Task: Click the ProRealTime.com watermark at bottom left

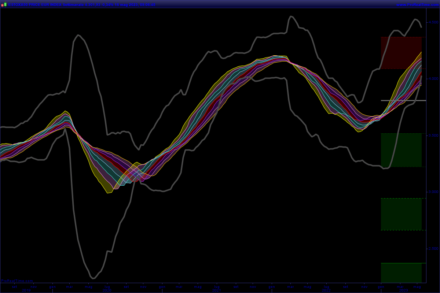Action: point(17,281)
